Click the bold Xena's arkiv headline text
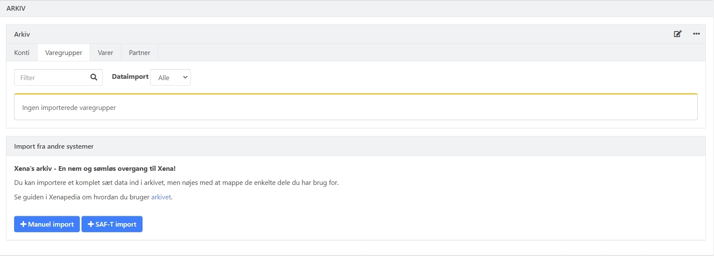 click(95, 169)
